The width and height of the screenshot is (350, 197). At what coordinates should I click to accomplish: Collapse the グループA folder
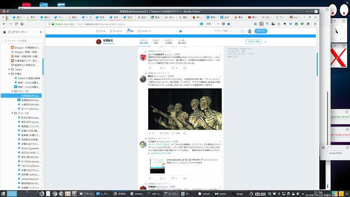pos(13,91)
